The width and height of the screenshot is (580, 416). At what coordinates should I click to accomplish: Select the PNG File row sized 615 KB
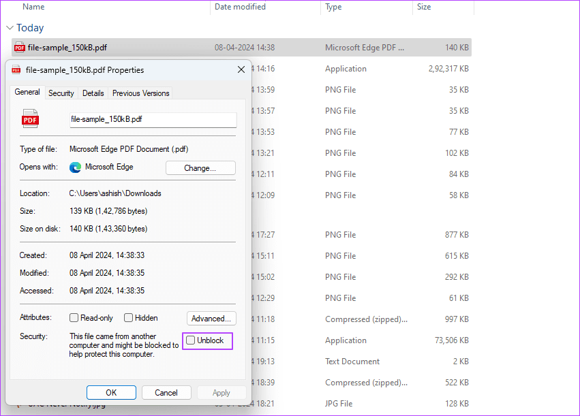point(361,255)
